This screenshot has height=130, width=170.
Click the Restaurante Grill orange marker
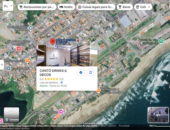click(27, 61)
